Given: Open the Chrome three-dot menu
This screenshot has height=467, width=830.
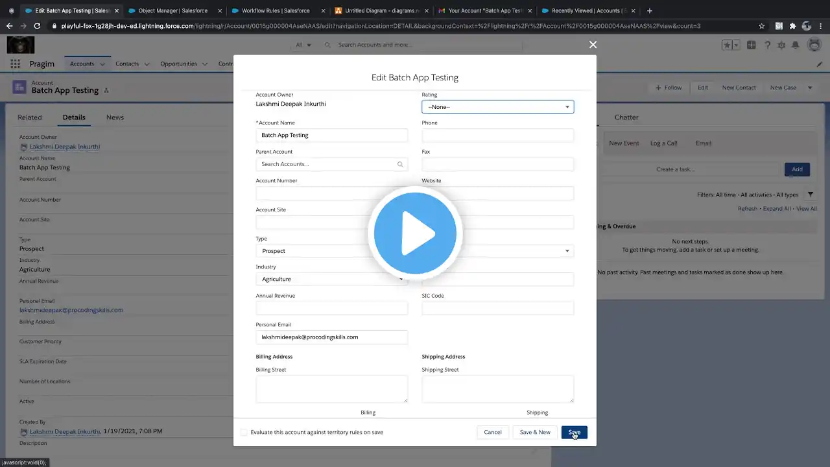Looking at the screenshot, I should tap(821, 26).
